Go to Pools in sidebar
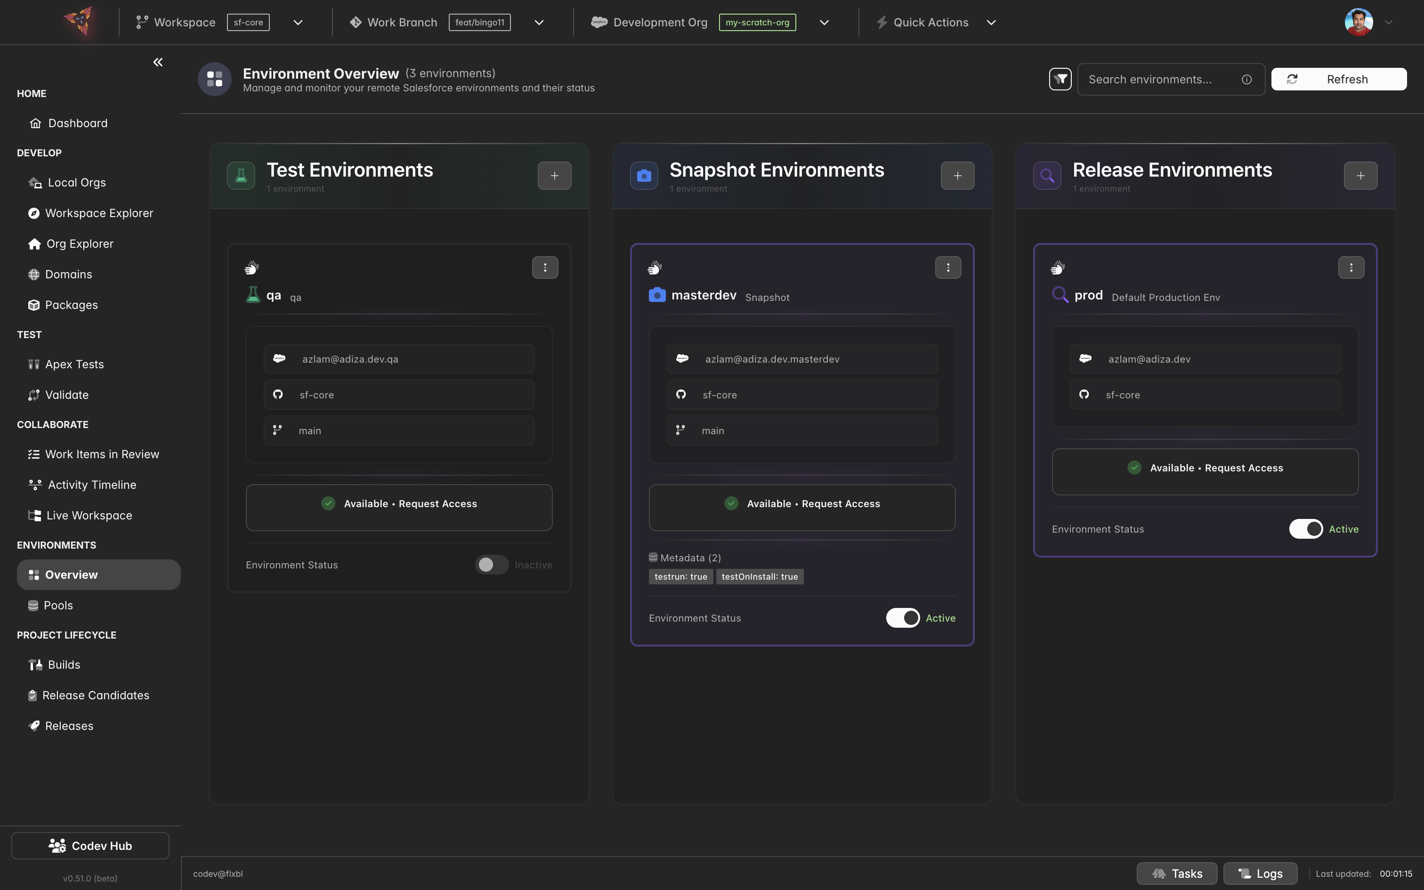1424x890 pixels. point(58,605)
